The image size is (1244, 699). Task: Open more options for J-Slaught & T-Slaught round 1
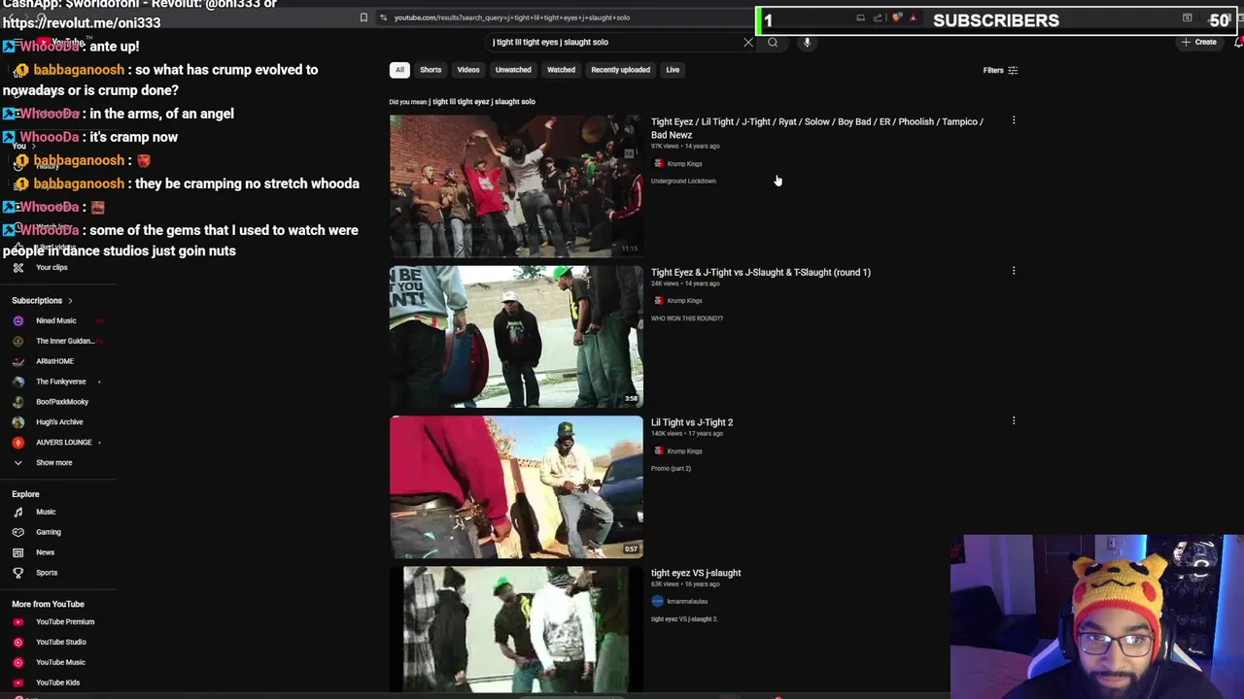[x=1014, y=272]
